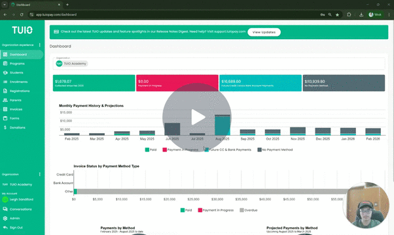Select the Students graduation-cap icon
This screenshot has height=235, width=394.
pyautogui.click(x=5, y=72)
